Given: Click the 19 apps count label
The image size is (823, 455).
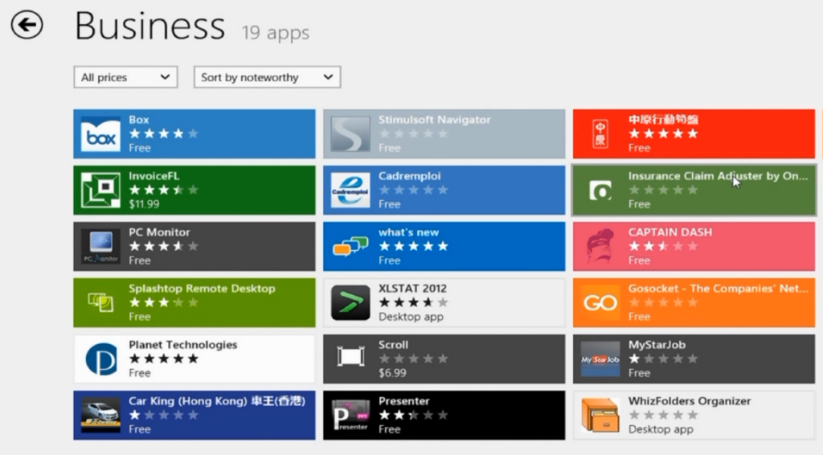Looking at the screenshot, I should [276, 32].
